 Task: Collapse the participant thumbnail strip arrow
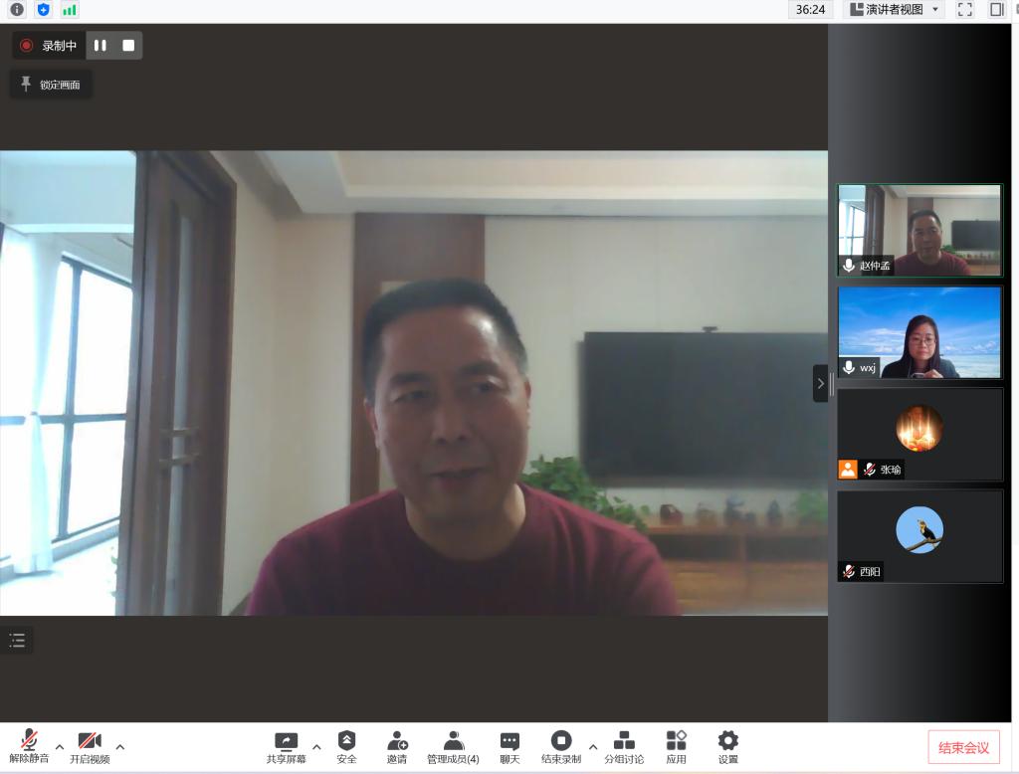tap(820, 383)
